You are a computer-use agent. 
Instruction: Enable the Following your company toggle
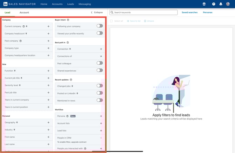(100, 26)
